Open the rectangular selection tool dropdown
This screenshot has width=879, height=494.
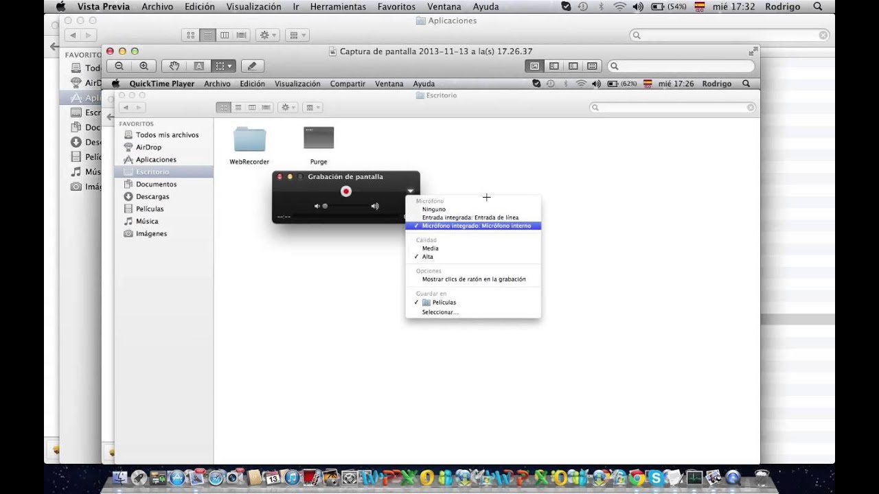223,66
